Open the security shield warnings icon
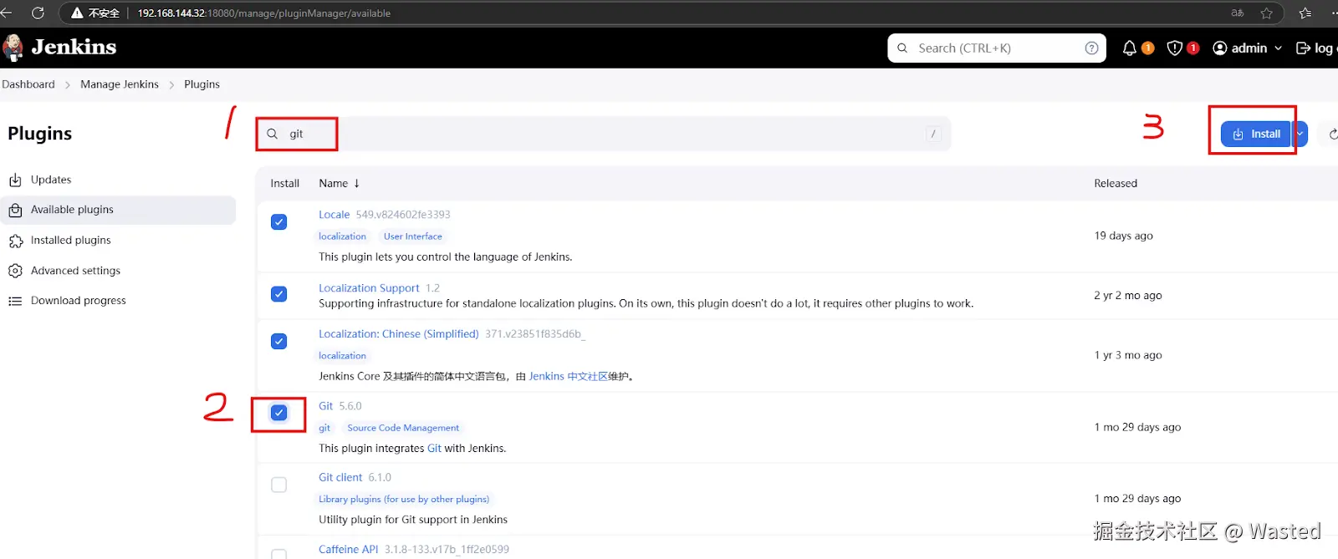 coord(1175,48)
